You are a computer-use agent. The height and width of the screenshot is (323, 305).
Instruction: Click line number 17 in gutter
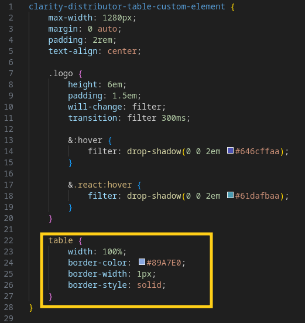[9, 185]
